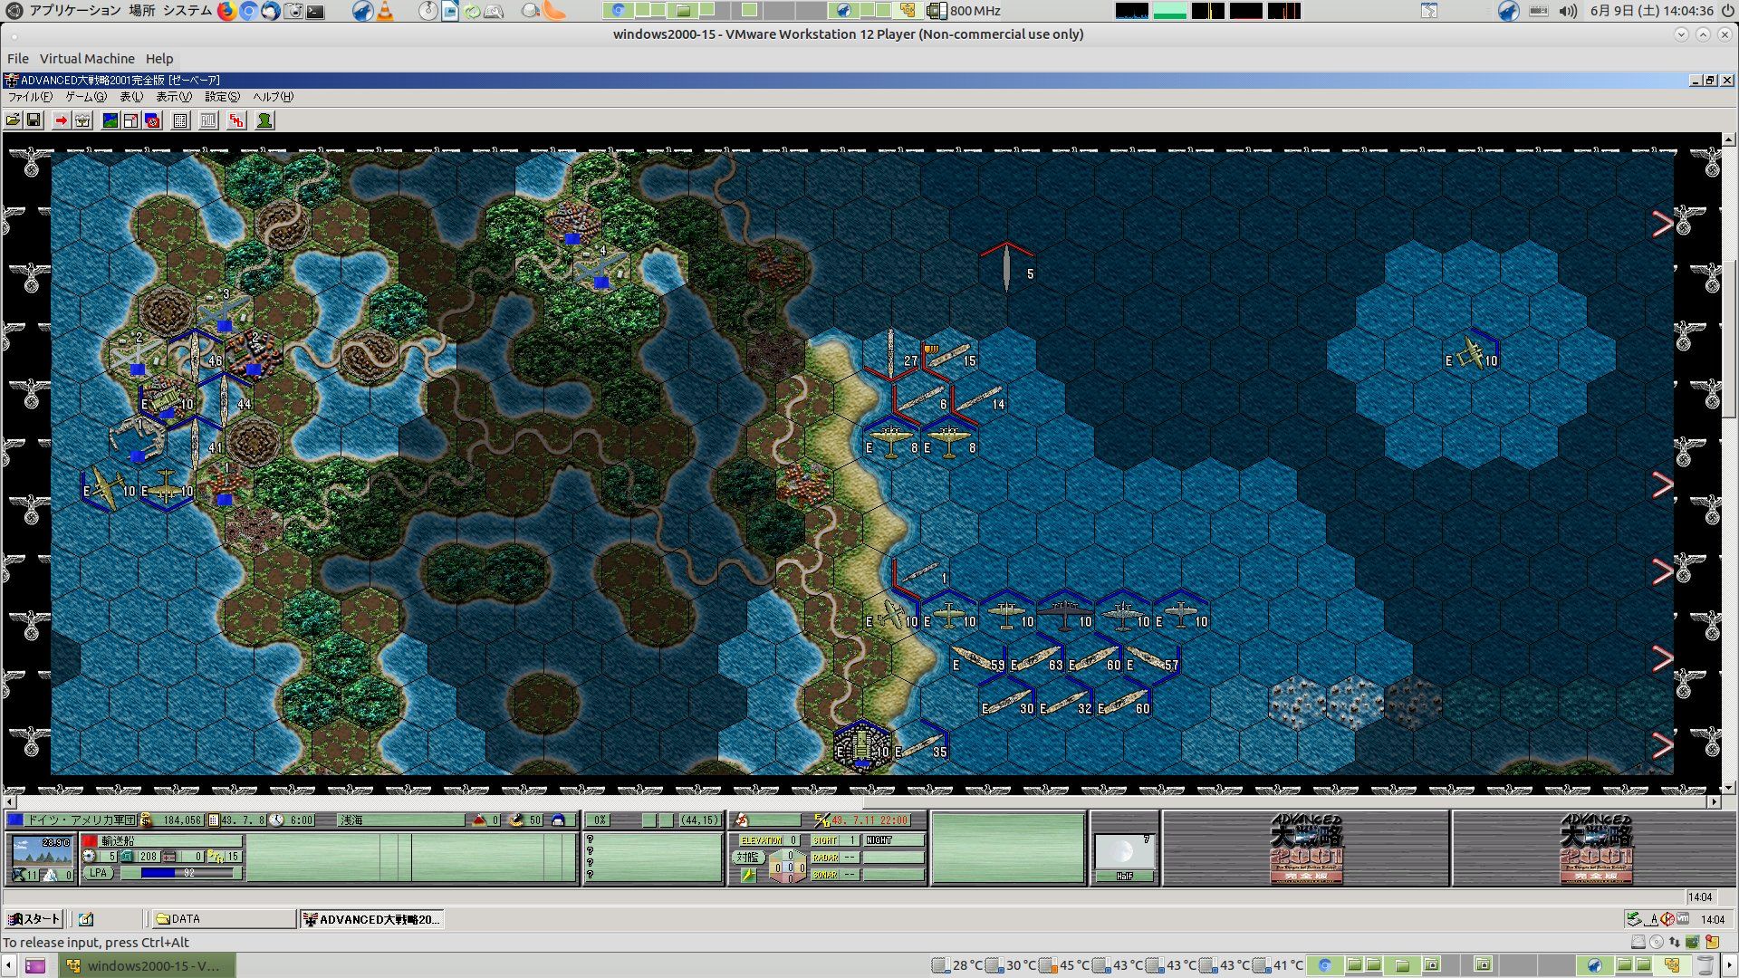Click the blue-red flag overlay toolbar icon
Screen dimensions: 1739x978
tap(152, 120)
